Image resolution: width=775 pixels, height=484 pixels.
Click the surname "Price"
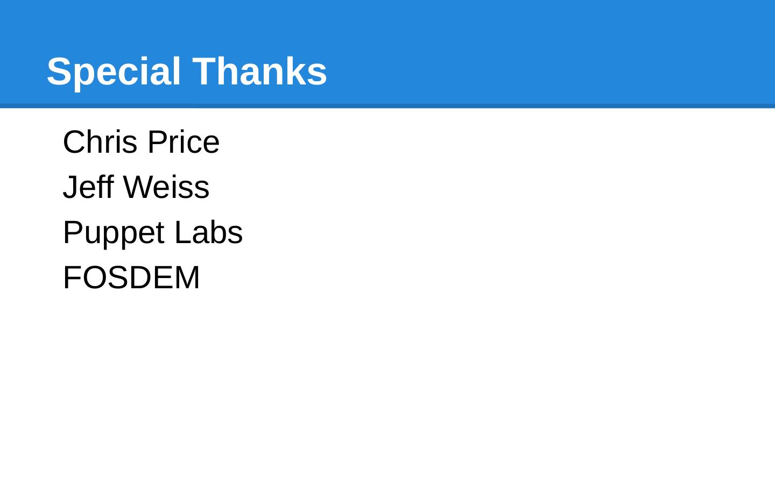[x=183, y=142]
